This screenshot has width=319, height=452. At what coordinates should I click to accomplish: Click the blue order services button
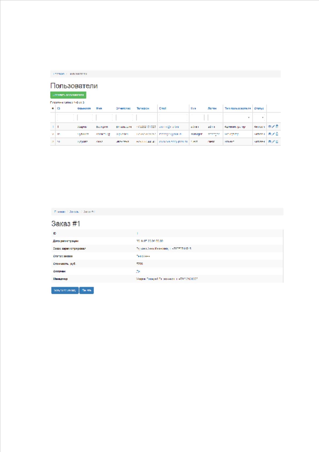[x=65, y=290]
